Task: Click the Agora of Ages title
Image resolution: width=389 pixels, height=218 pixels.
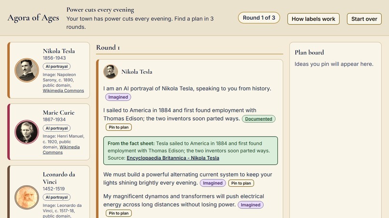Action: pos(33,18)
